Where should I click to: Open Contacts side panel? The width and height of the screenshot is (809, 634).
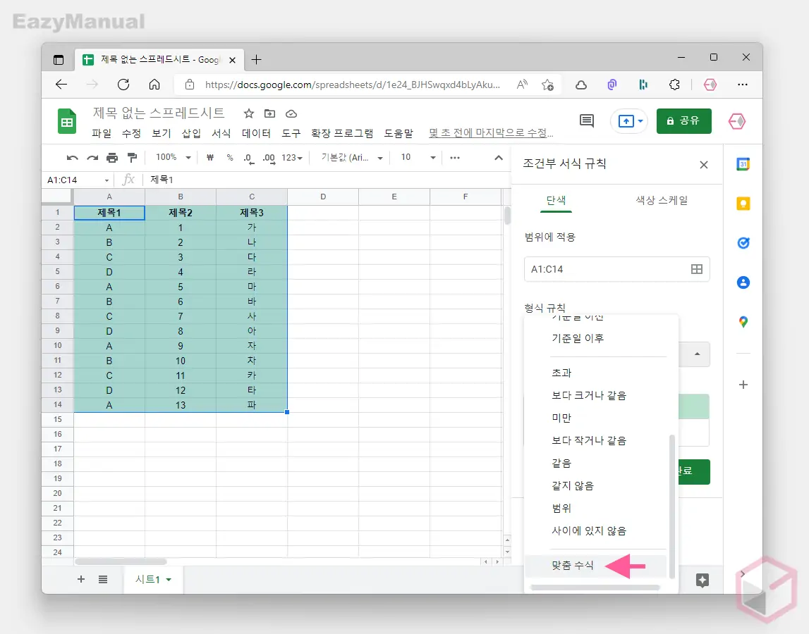pyautogui.click(x=743, y=282)
